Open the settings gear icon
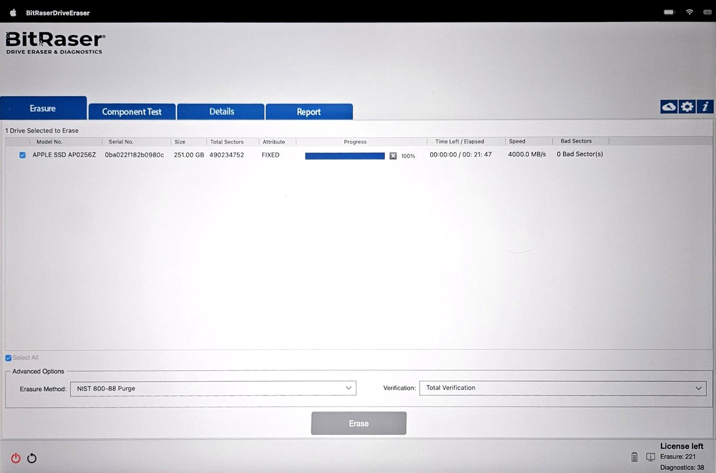Image resolution: width=716 pixels, height=473 pixels. (x=687, y=107)
